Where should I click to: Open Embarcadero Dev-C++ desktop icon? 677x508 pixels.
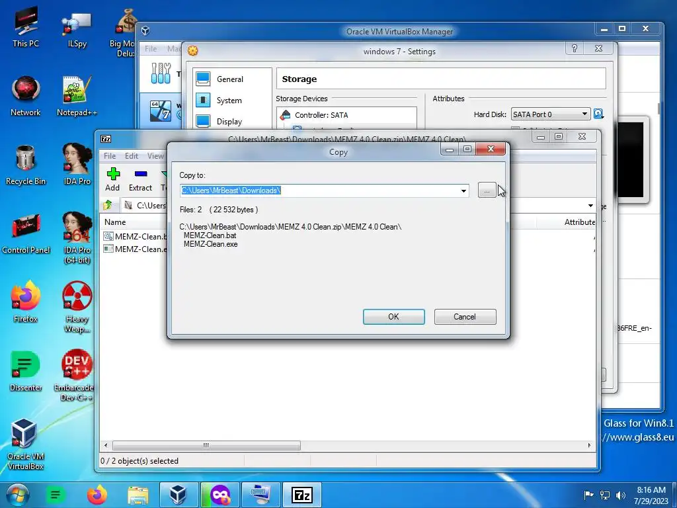coord(74,375)
